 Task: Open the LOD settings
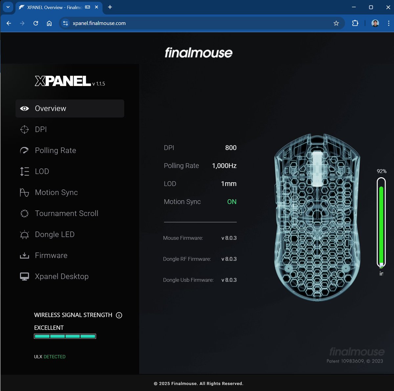pyautogui.click(x=70, y=171)
